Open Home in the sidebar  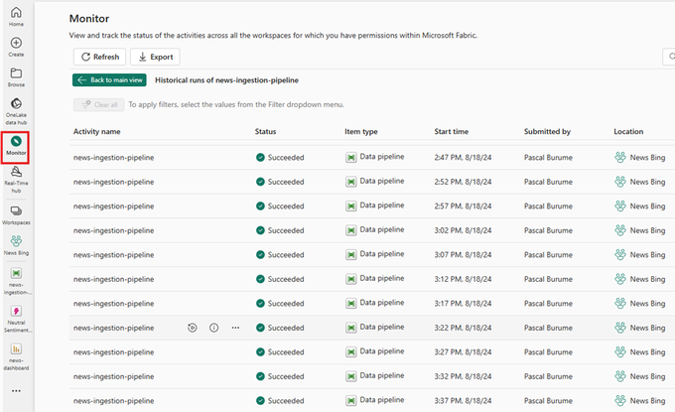pos(16,17)
